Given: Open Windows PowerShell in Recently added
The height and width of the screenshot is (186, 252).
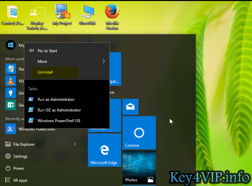Looking at the screenshot, I should 11,129.
